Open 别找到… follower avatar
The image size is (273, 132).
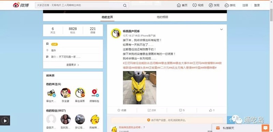(x=66, y=119)
